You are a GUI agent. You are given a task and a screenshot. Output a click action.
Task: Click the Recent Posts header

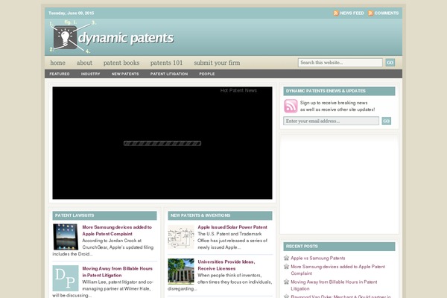[339, 247]
